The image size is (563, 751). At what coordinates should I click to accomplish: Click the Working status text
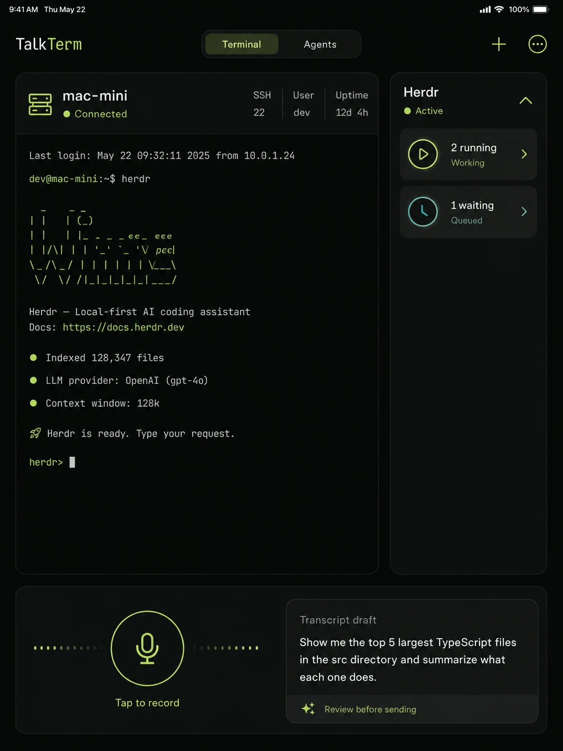(x=468, y=163)
